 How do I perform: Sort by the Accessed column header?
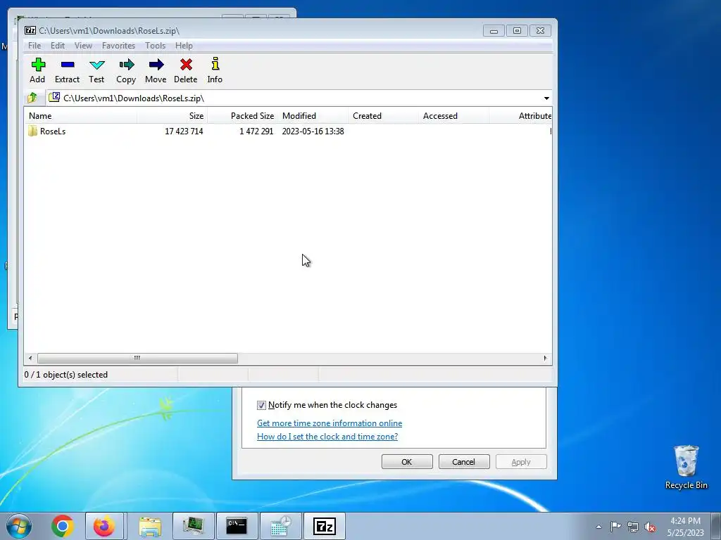tap(453, 116)
